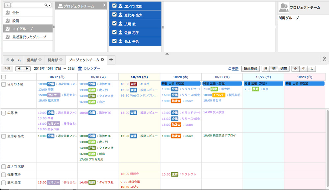Click the plus icon to add a tab

tap(111, 60)
